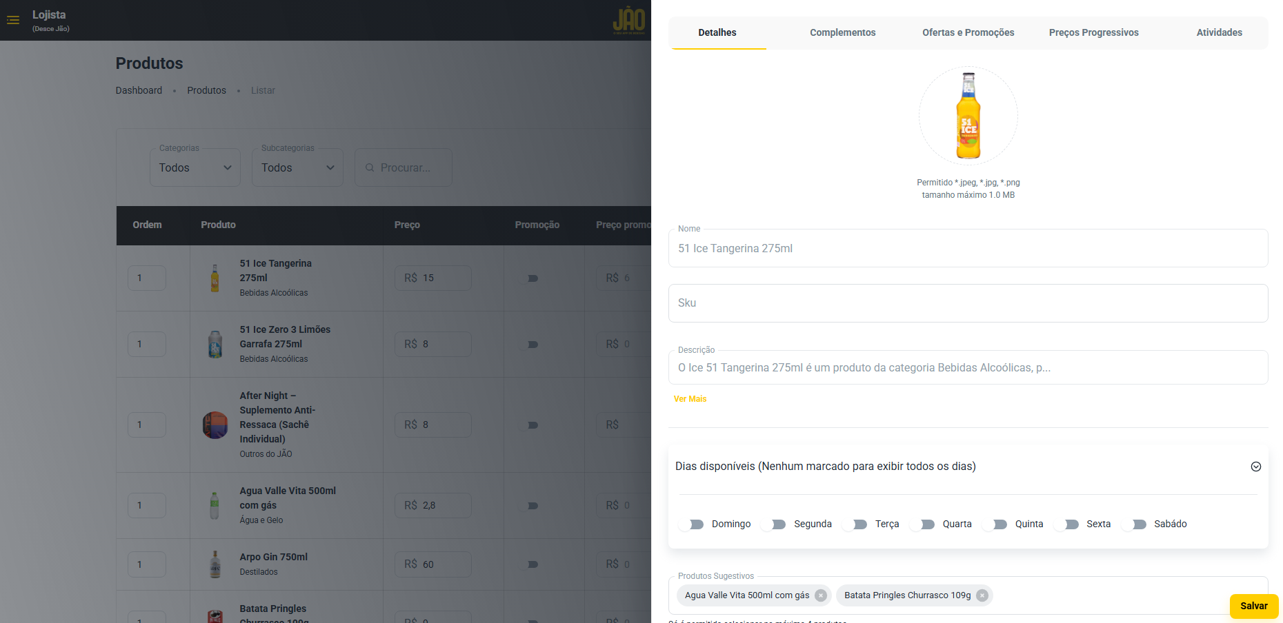1283x623 pixels.
Task: Click the Procurar search field
Action: click(404, 167)
